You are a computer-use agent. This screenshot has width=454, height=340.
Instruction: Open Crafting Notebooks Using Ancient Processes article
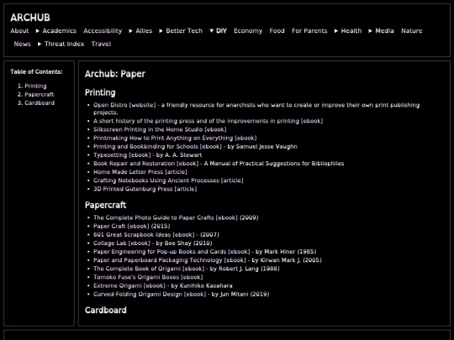click(x=168, y=180)
